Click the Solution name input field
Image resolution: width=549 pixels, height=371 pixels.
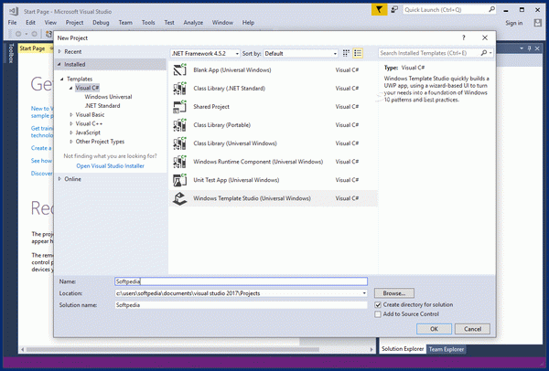[242, 305]
